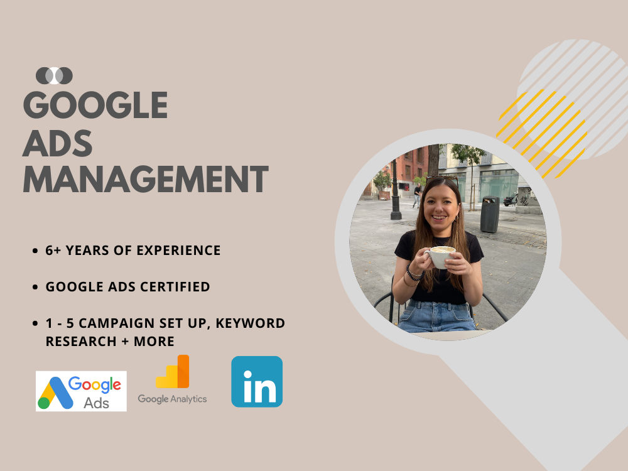Click '1 - 5 CAMPAIGN SET UP, KEYWORD' line
The width and height of the screenshot is (628, 471).
point(165,323)
